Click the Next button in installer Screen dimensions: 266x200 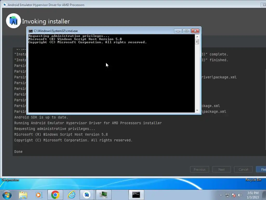[x=221, y=169]
